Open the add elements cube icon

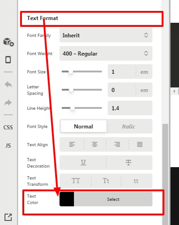9,42
